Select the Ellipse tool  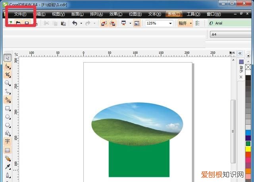[8, 117]
